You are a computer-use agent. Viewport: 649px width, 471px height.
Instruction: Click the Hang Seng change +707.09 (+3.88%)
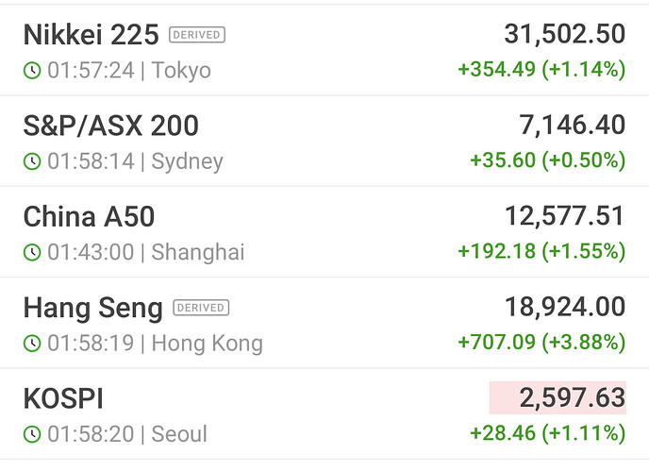(541, 342)
